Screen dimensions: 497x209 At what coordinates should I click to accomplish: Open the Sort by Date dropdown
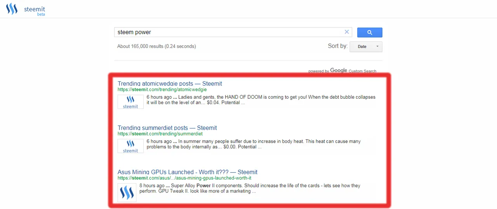click(x=366, y=46)
